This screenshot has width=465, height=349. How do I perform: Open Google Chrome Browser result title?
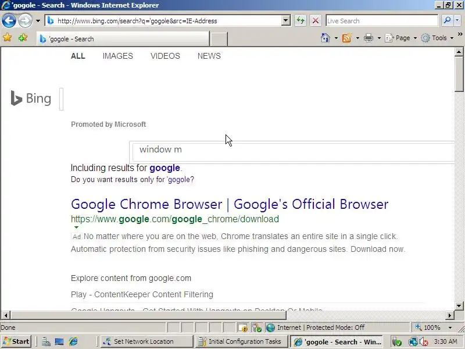coord(230,204)
